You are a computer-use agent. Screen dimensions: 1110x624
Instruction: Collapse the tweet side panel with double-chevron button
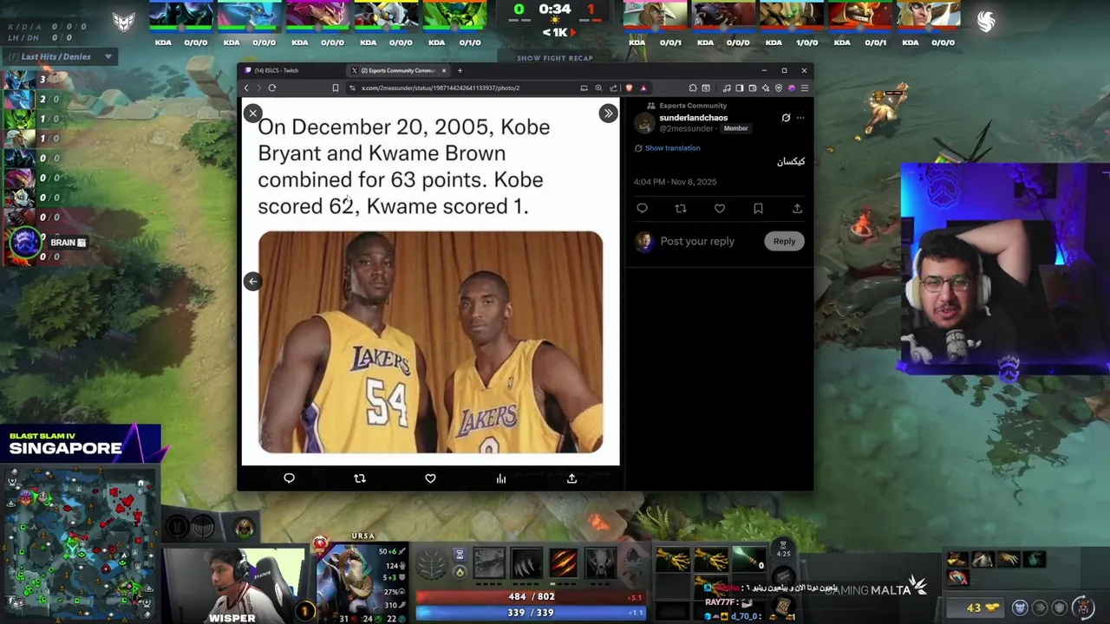[x=608, y=114]
